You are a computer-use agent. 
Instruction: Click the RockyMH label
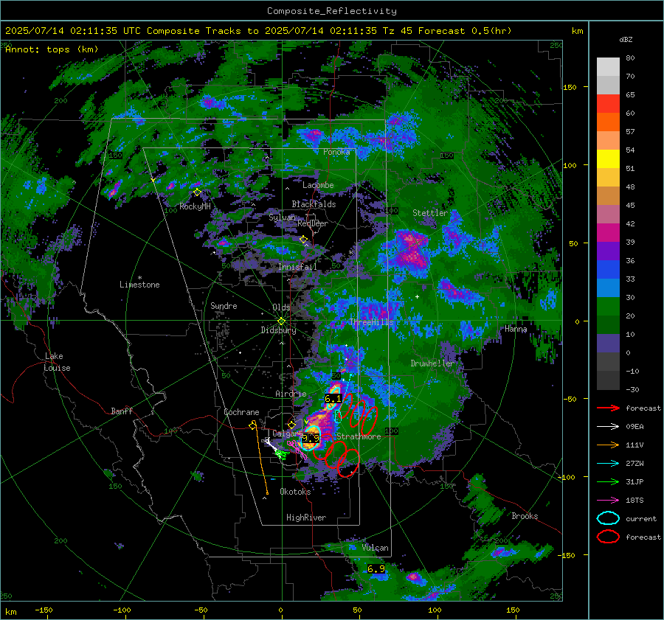[195, 206]
